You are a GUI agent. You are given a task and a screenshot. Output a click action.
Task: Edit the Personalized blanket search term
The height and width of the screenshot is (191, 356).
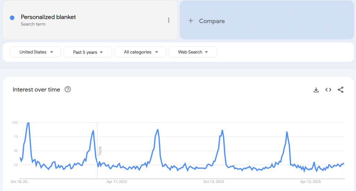click(x=48, y=17)
